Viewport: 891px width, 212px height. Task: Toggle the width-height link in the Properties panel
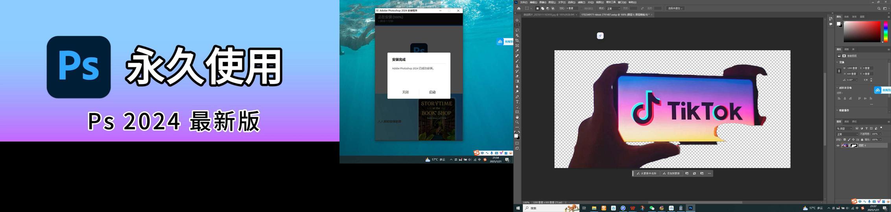[x=839, y=71]
